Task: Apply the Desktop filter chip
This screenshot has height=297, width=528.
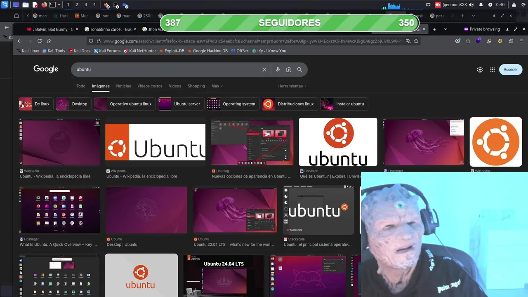Action: coord(73,104)
